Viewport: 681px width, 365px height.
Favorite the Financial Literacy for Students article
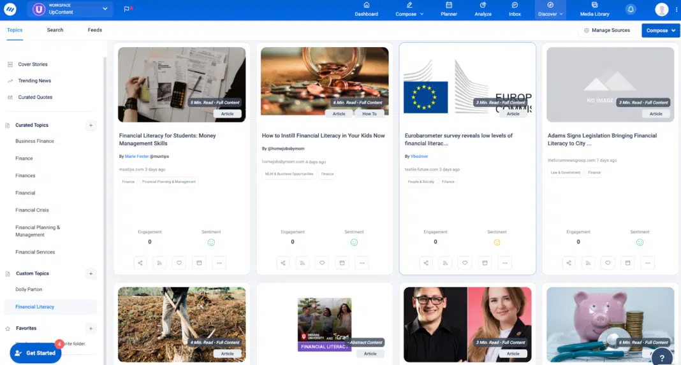(179, 262)
